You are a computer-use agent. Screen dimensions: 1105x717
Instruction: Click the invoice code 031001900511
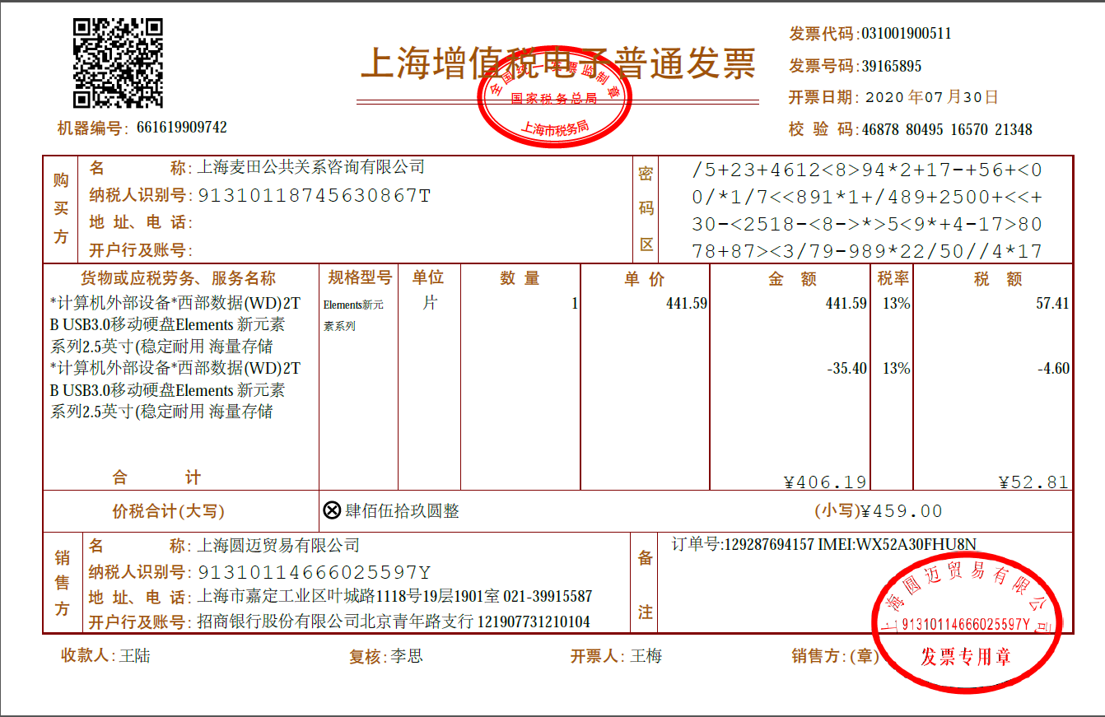(x=906, y=34)
